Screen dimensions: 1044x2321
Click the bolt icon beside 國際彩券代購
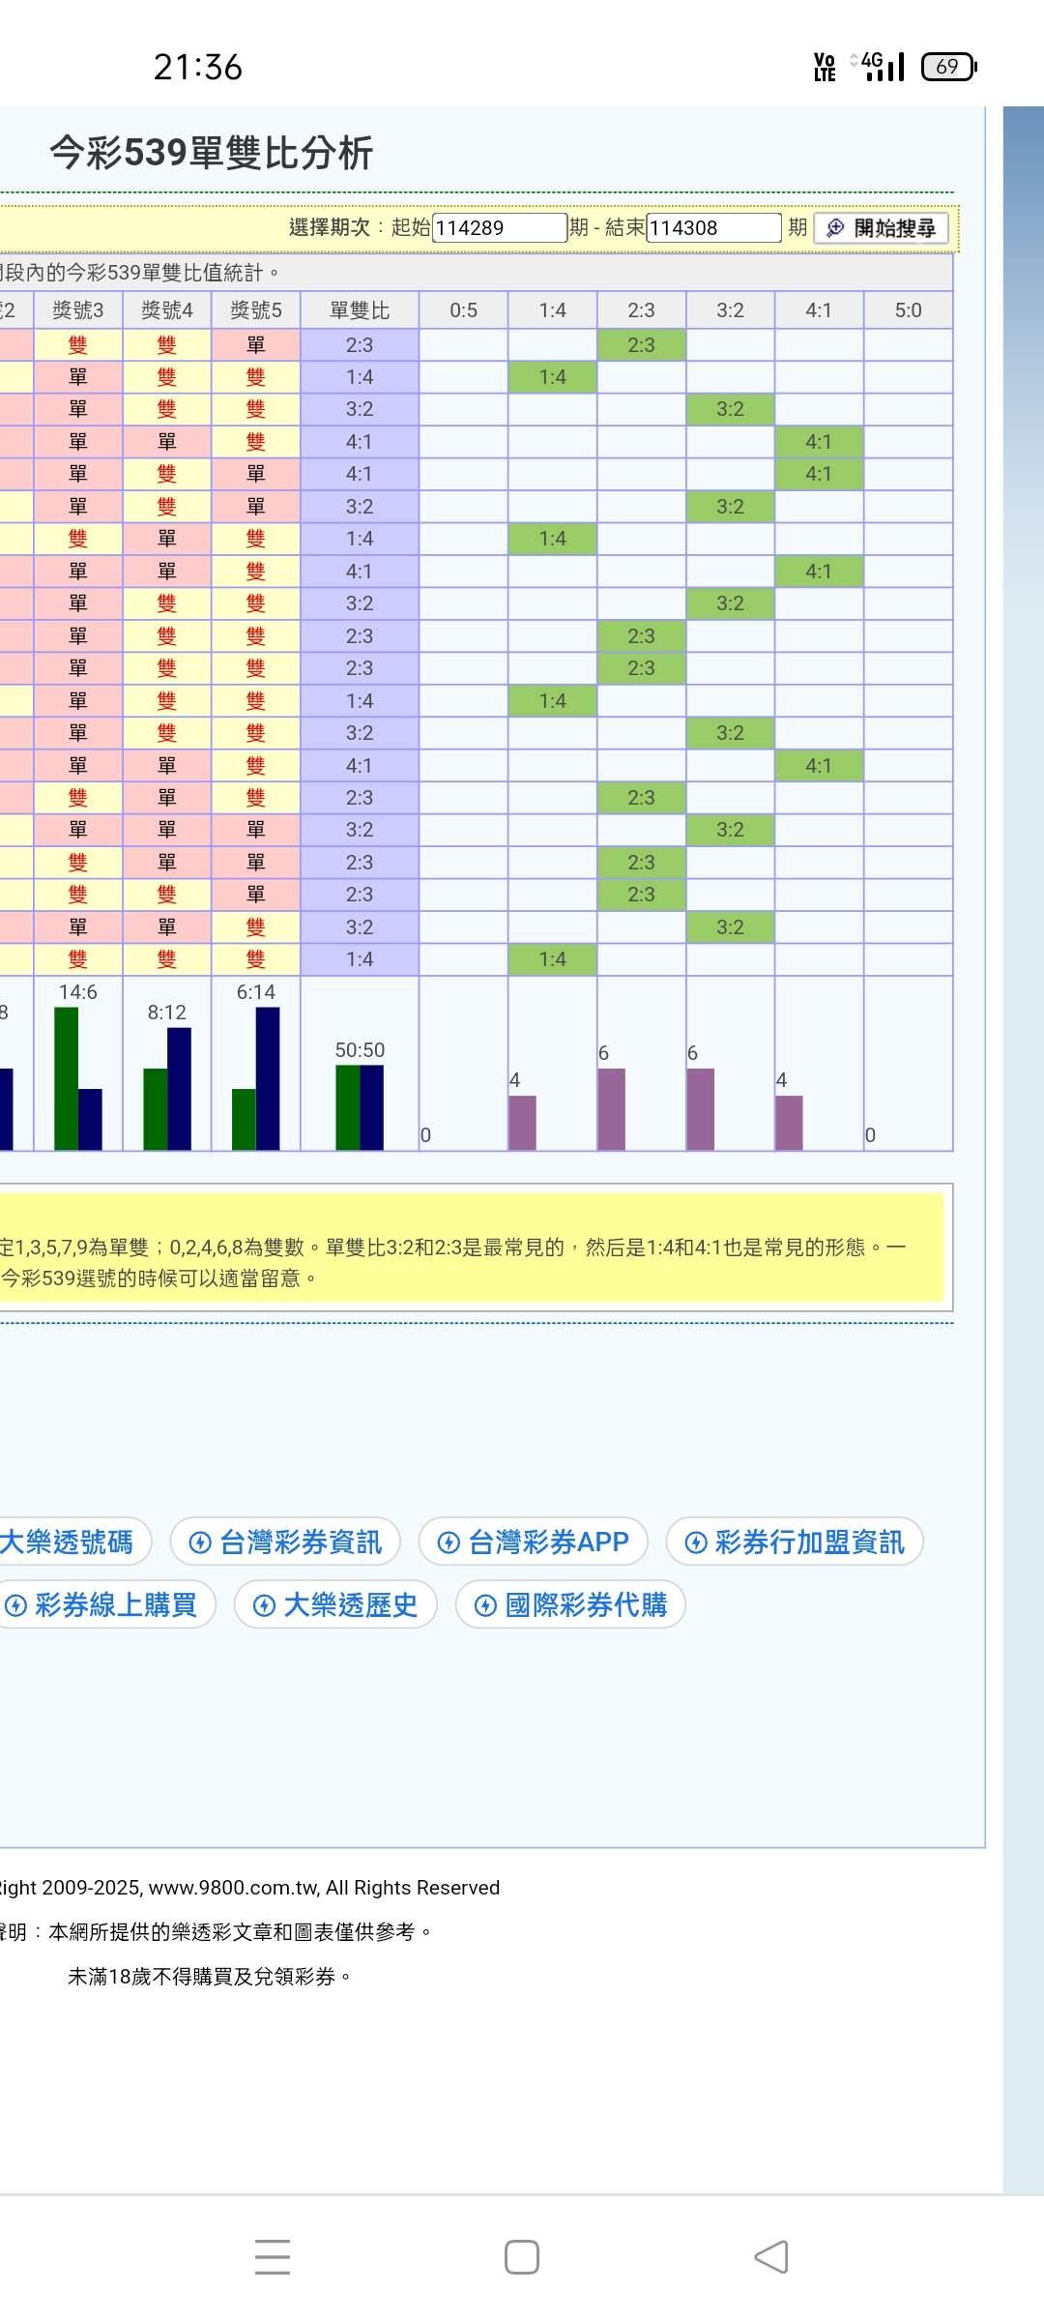486,1606
